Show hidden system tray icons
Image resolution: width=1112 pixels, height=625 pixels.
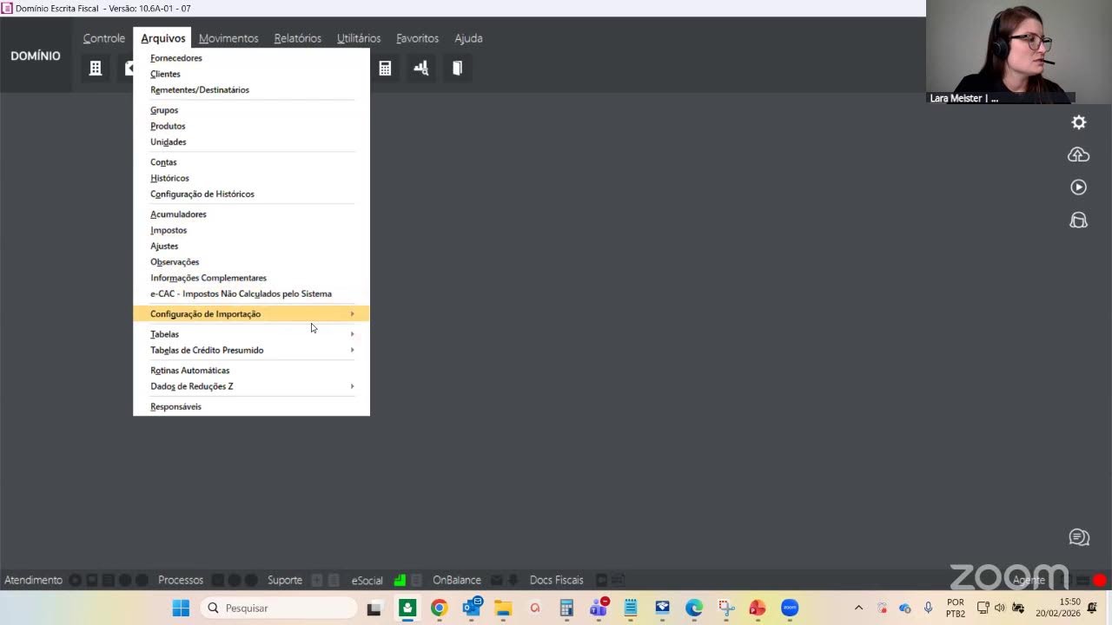click(x=858, y=608)
